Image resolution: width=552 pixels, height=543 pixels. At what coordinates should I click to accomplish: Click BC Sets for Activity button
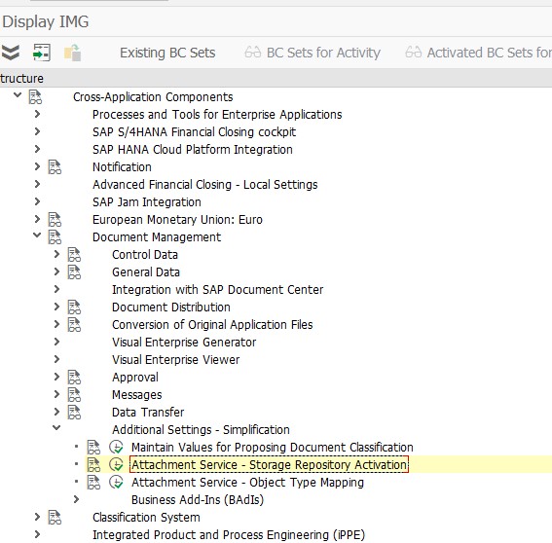(313, 53)
